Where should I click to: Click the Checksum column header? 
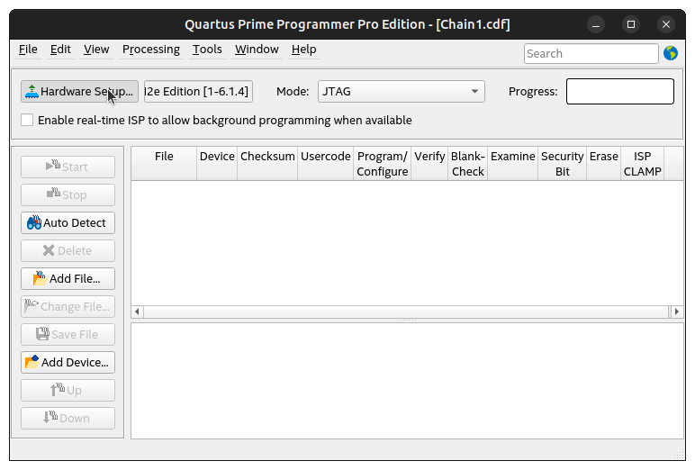[x=267, y=157]
